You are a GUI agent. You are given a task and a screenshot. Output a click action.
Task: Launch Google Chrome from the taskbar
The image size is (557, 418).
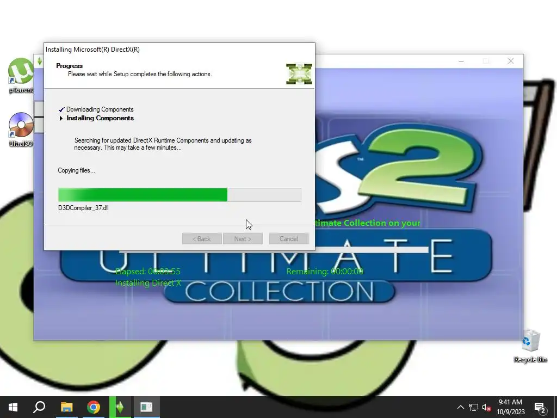point(94,407)
